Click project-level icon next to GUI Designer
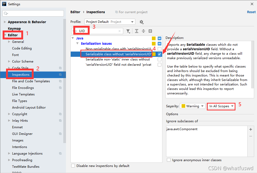Image resolution: width=257 pixels, height=173 pixels. pyautogui.click(x=60, y=134)
